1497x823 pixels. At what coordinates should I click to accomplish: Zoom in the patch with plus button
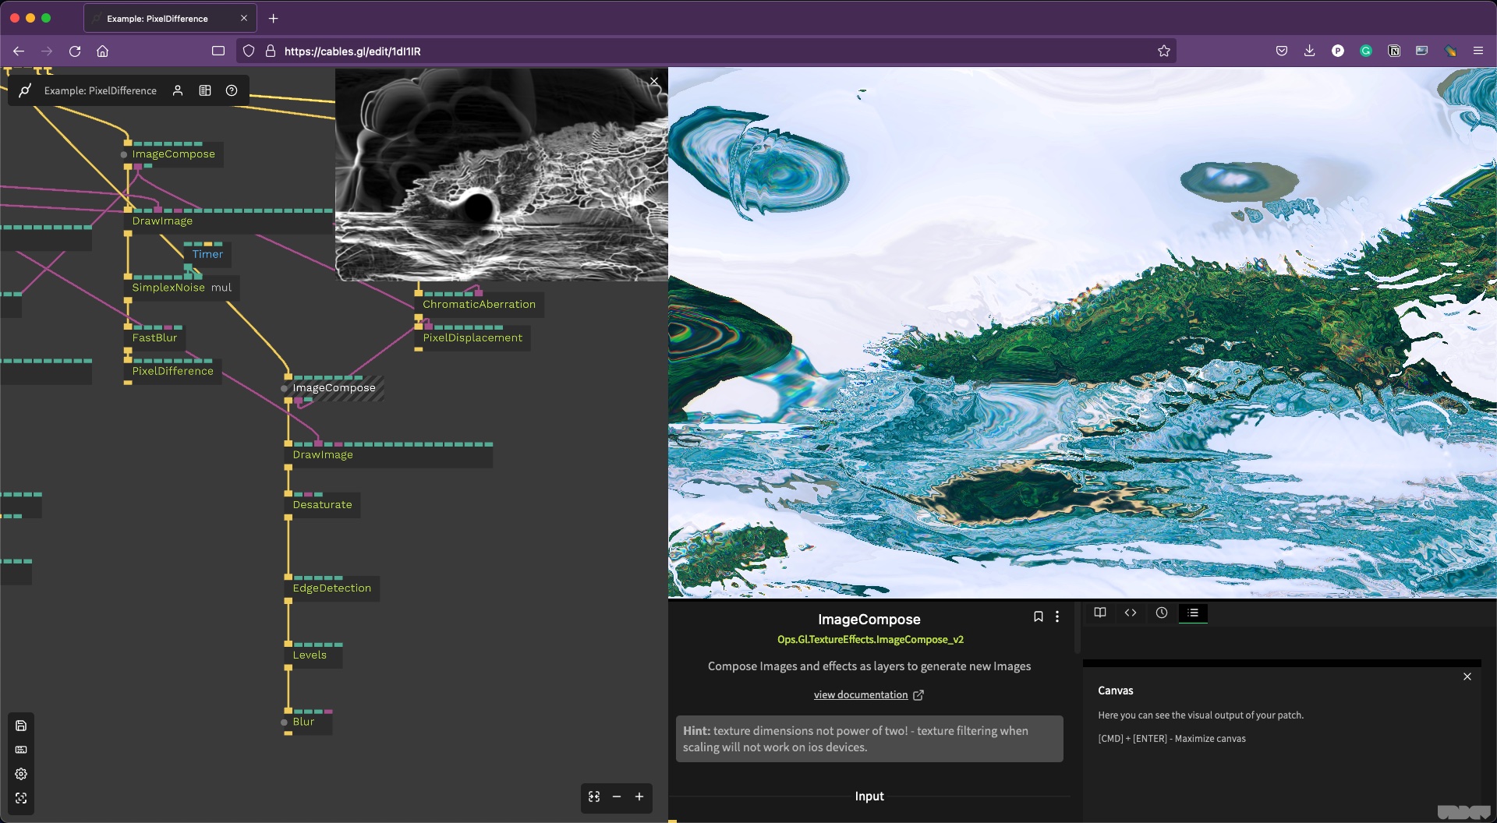pos(639,797)
